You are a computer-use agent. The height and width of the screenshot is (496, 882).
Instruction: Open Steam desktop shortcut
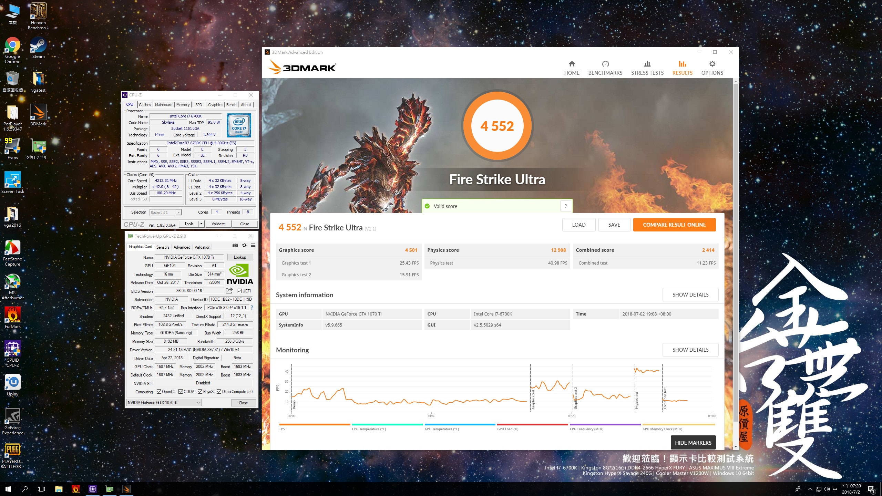(38, 48)
